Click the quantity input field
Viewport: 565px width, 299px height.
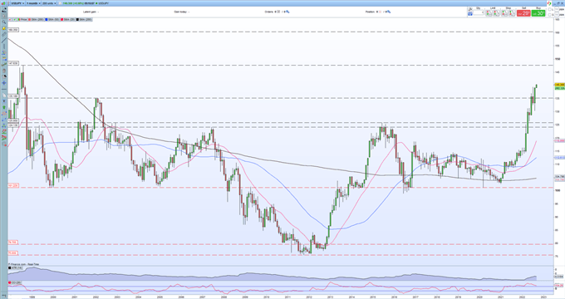(479, 13)
